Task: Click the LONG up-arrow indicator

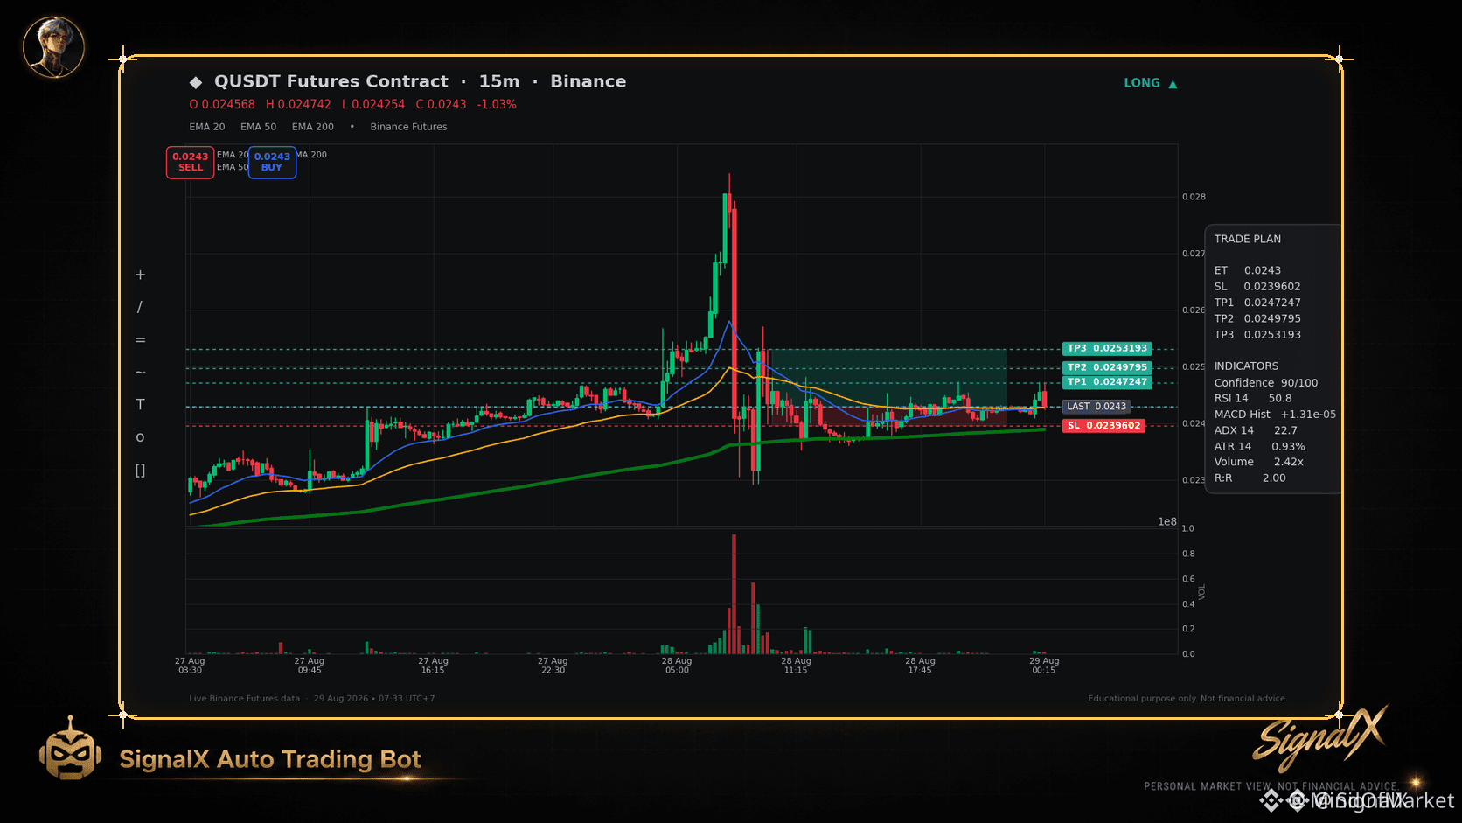Action: pos(1151,83)
